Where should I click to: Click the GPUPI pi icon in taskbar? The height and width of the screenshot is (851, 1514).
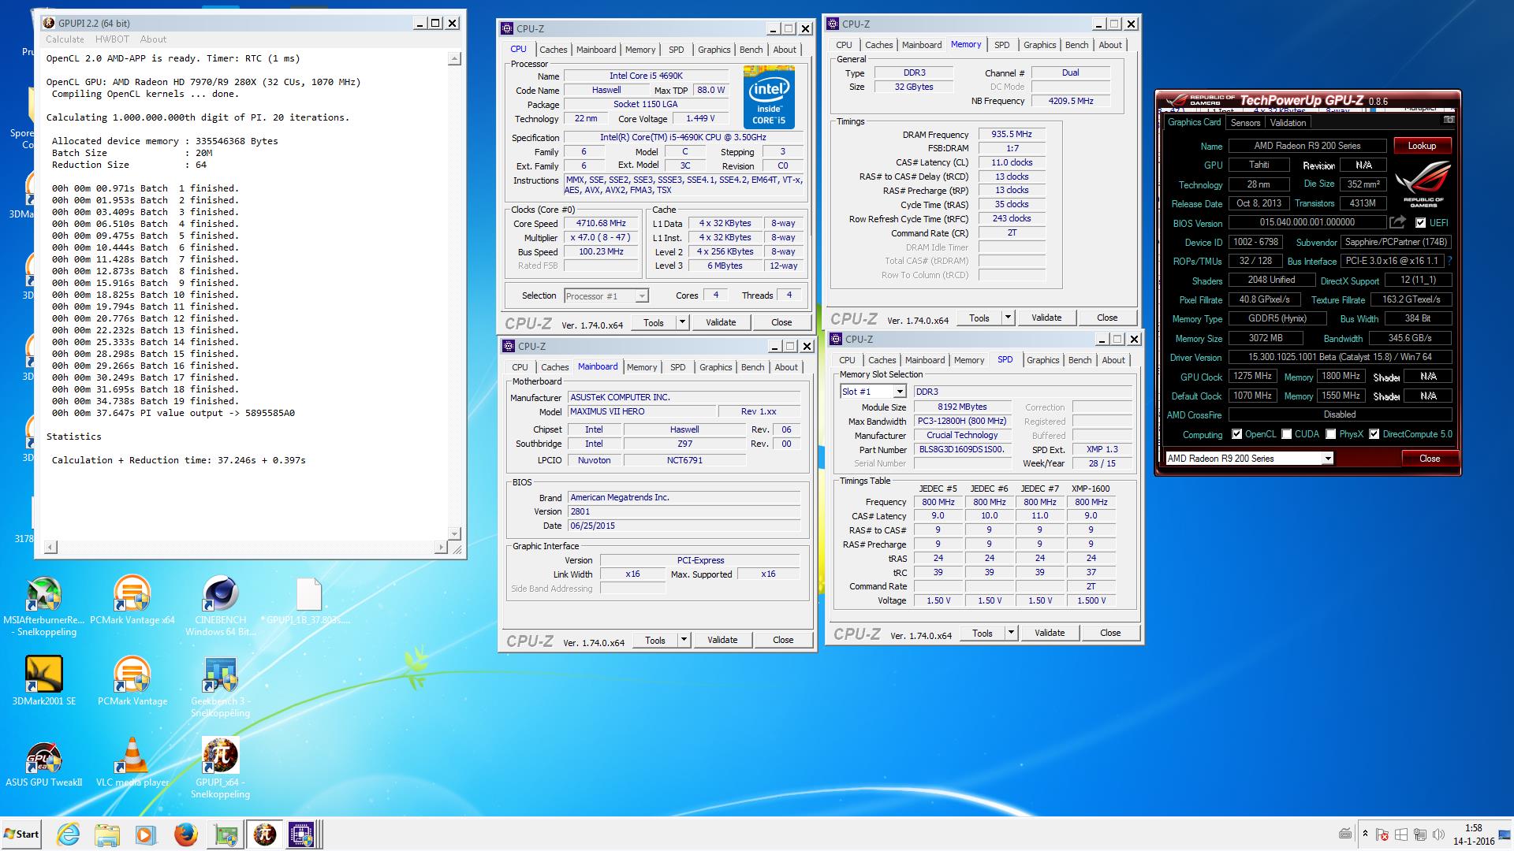(265, 834)
